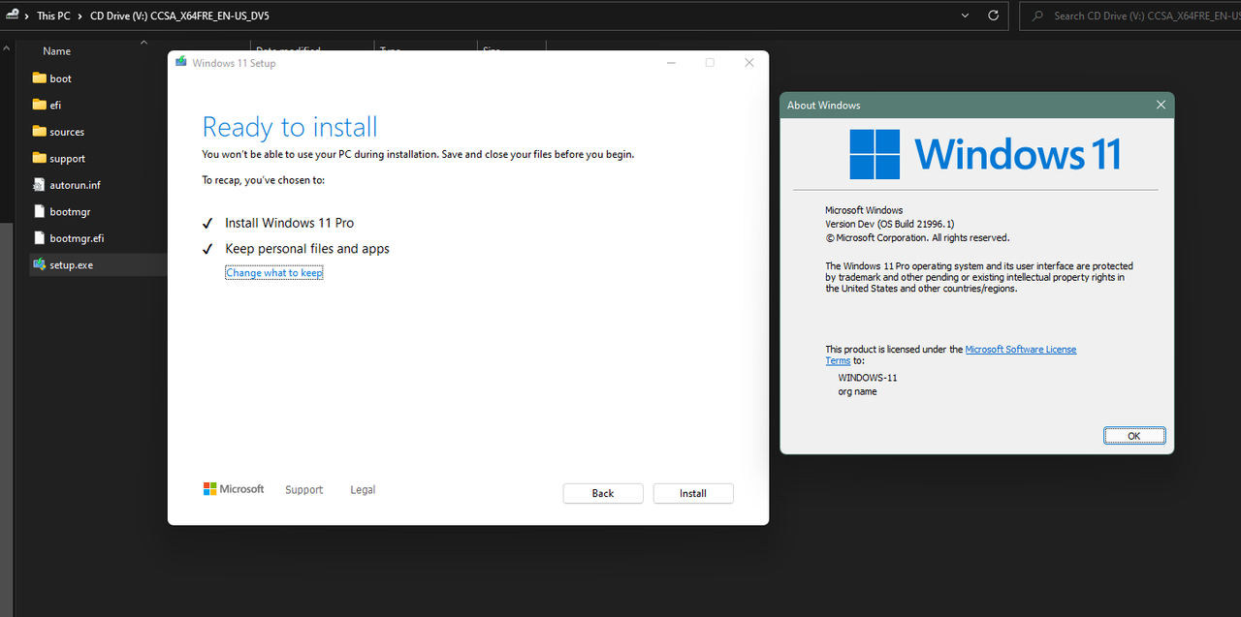Select the support folder icon
This screenshot has height=617, width=1241.
(x=39, y=158)
